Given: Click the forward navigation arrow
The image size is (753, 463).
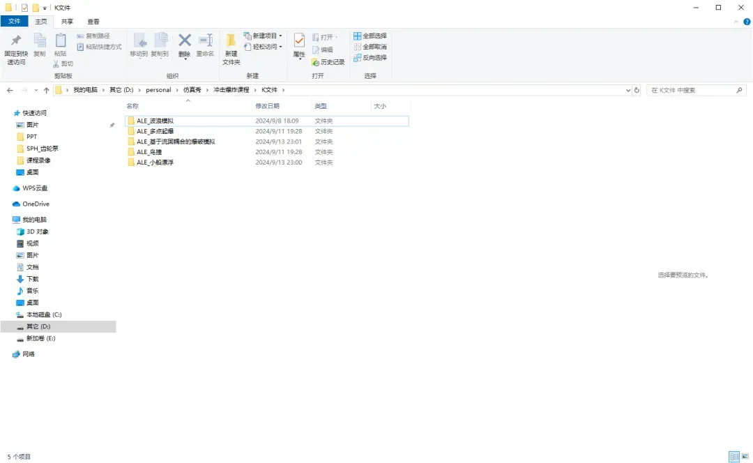Looking at the screenshot, I should (x=24, y=90).
